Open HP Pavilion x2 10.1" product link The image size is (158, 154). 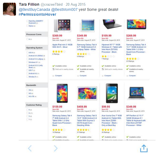136,120
